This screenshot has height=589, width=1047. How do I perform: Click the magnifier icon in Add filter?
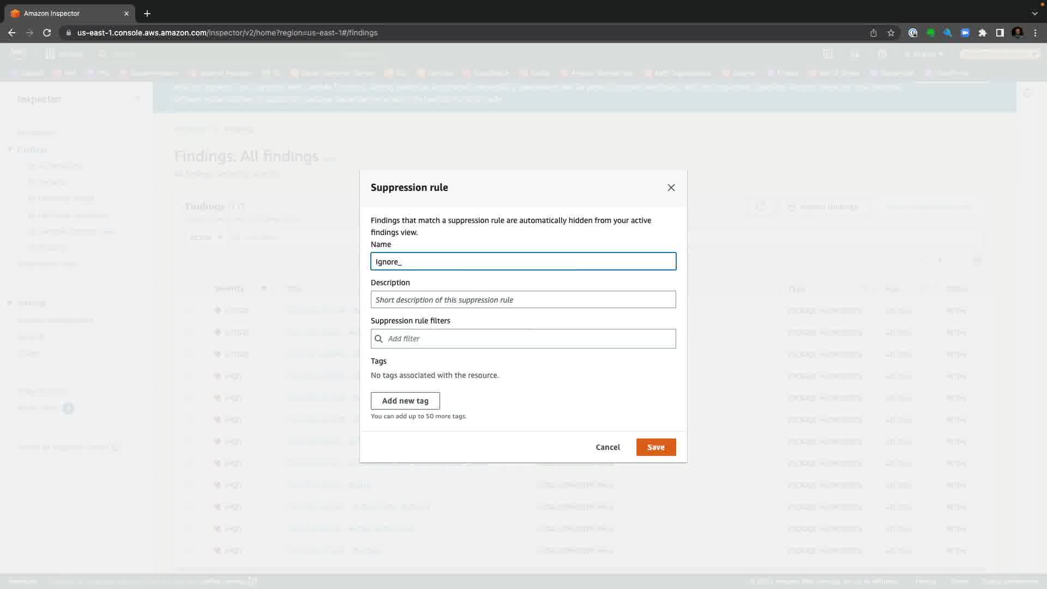tap(378, 339)
